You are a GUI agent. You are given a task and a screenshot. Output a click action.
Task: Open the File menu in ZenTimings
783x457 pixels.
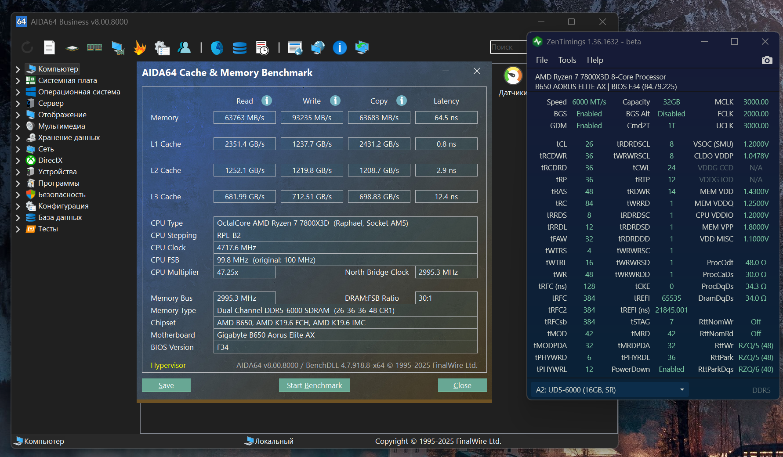click(x=542, y=60)
